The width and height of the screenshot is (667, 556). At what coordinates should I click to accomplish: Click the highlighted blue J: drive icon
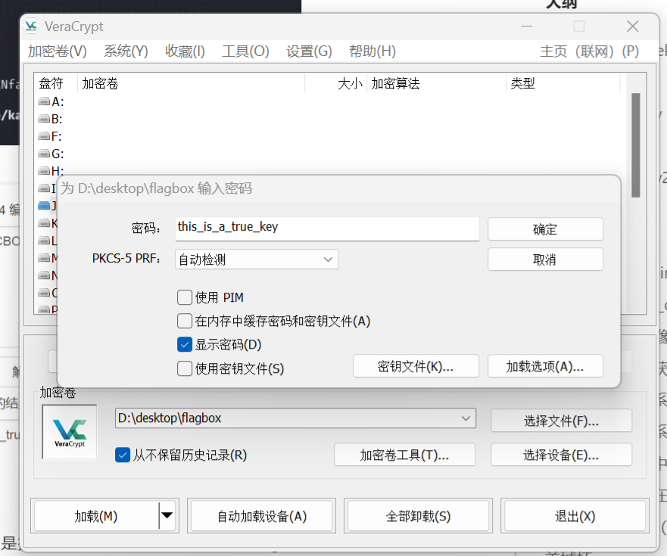tap(44, 206)
